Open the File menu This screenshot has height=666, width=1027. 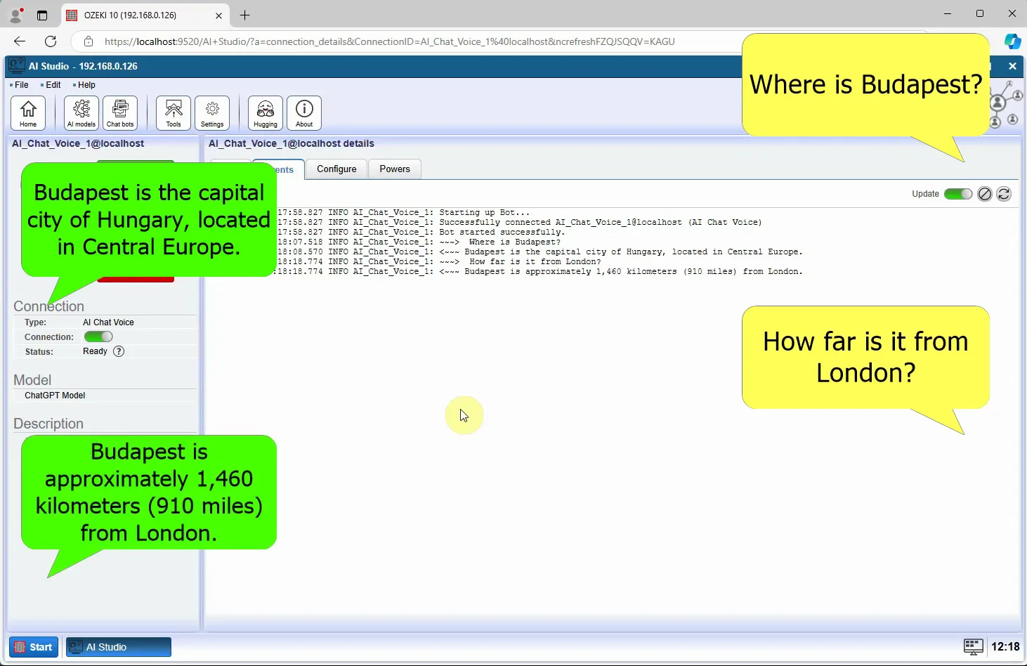click(19, 85)
